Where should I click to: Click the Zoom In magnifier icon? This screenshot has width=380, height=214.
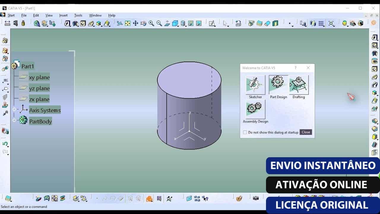[151, 23]
